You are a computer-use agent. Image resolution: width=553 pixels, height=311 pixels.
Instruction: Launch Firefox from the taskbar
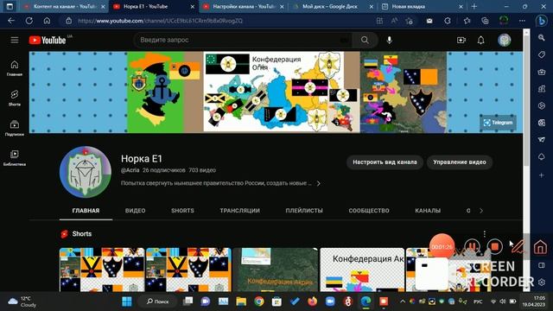click(312, 301)
